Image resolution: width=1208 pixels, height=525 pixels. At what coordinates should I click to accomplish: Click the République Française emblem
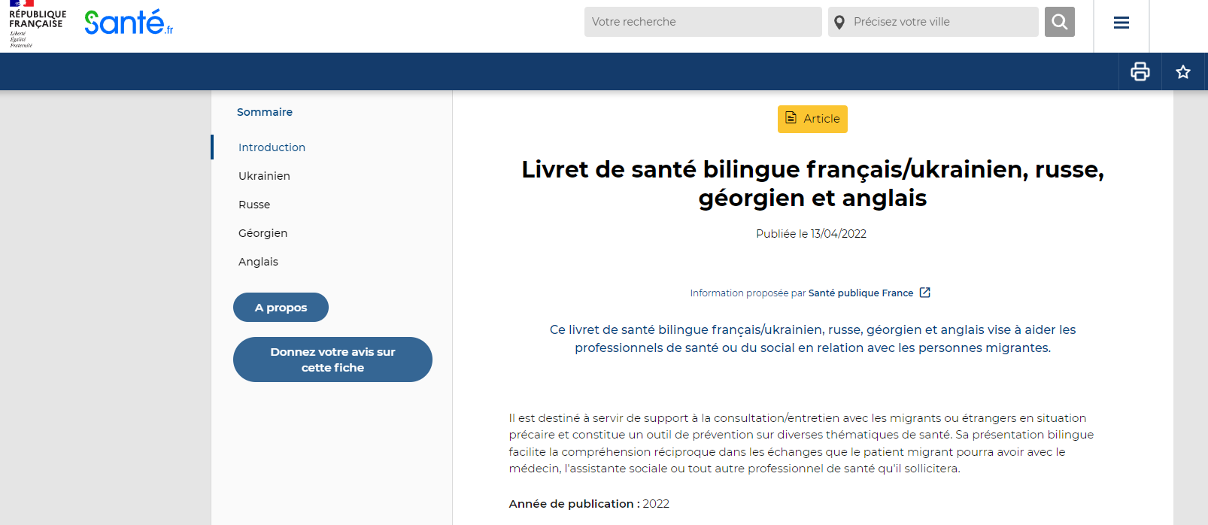[38, 24]
